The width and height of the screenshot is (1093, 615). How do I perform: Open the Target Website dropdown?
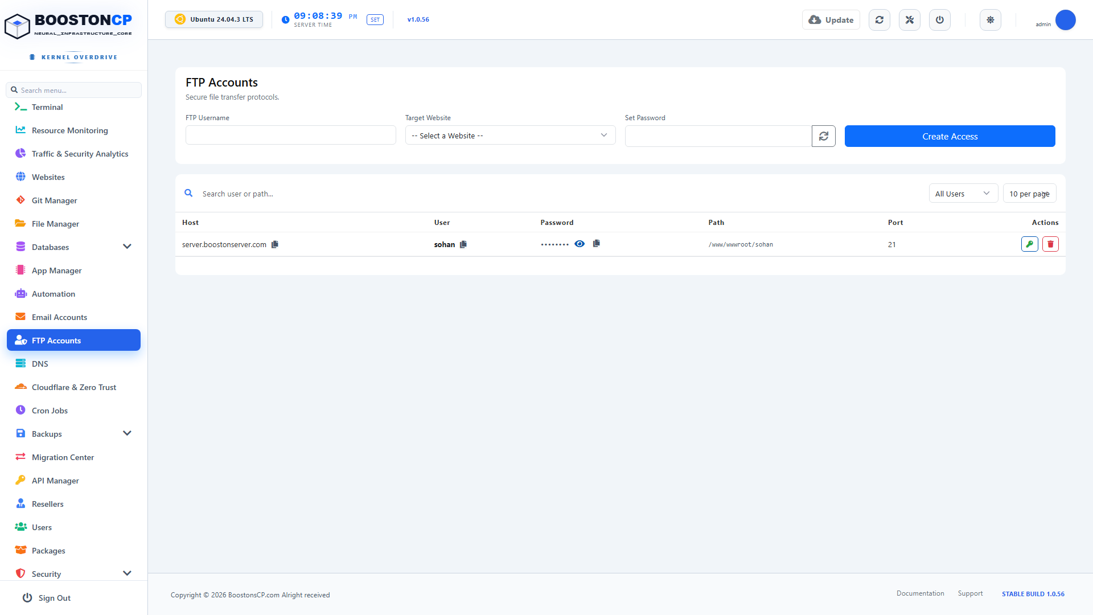[x=510, y=136]
